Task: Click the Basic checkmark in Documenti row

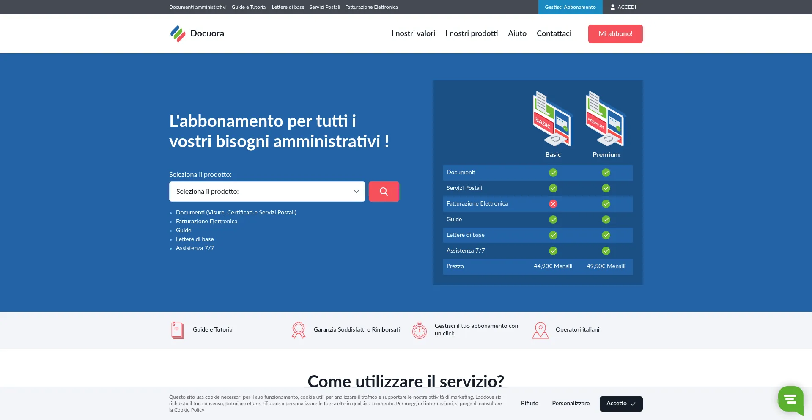Action: pyautogui.click(x=553, y=173)
